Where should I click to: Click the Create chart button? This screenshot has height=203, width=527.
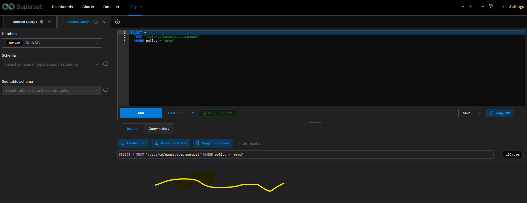pos(133,143)
